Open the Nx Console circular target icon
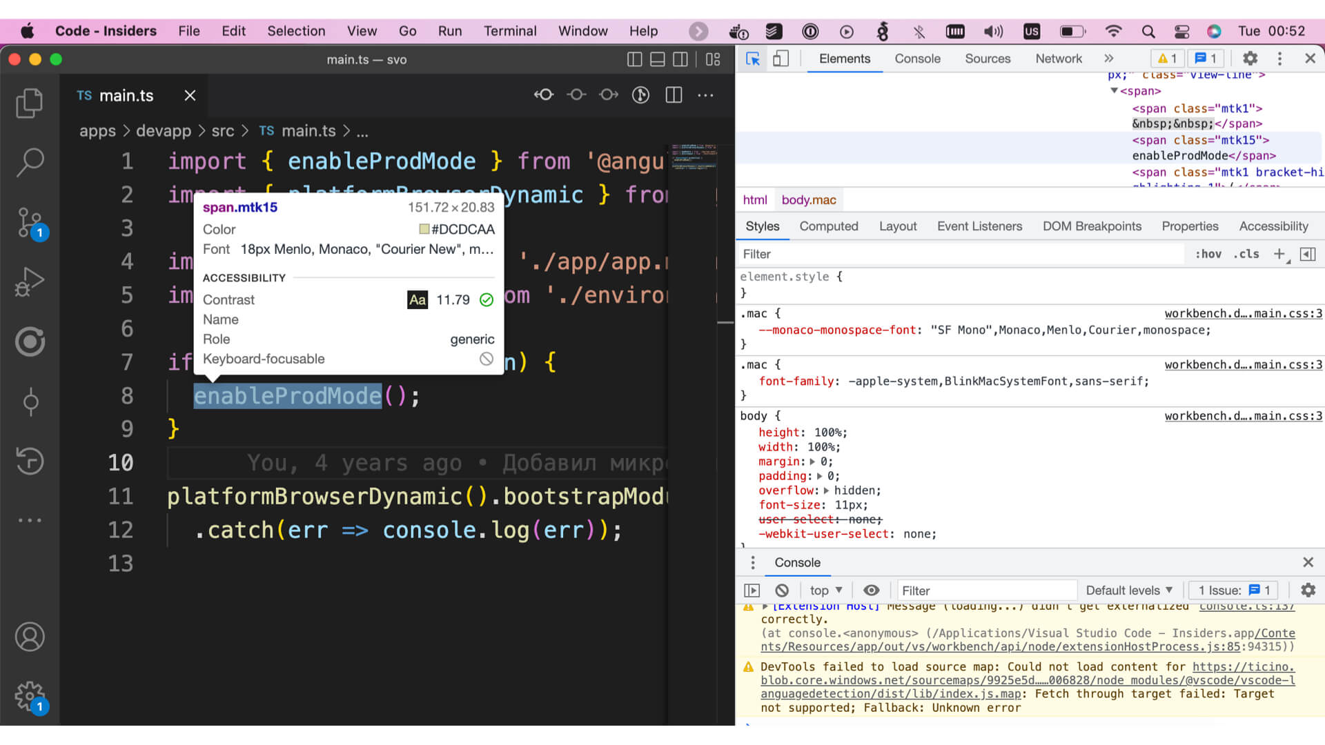The image size is (1325, 745). tap(30, 341)
